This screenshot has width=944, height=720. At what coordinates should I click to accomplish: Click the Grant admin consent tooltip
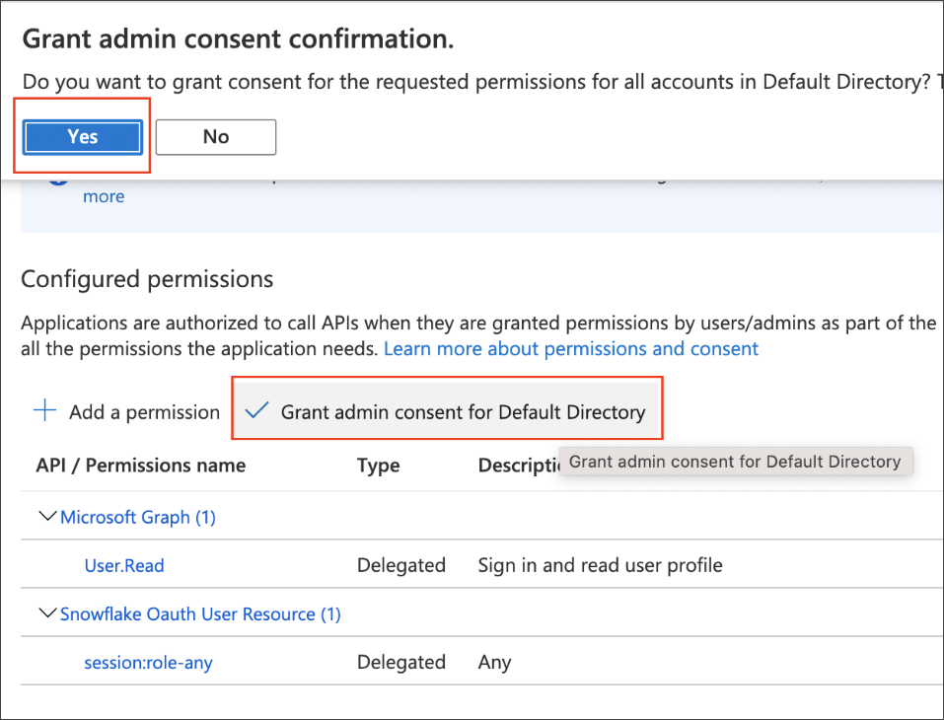click(x=735, y=461)
